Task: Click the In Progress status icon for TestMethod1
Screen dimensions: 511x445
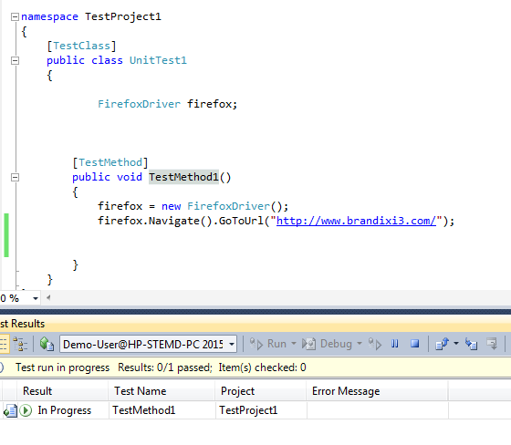Action: pyautogui.click(x=26, y=410)
